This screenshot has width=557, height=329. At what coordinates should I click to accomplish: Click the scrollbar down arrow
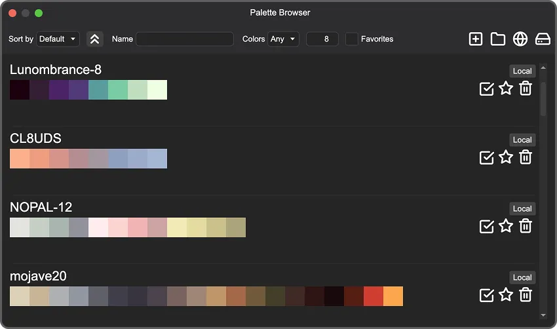pyautogui.click(x=543, y=315)
